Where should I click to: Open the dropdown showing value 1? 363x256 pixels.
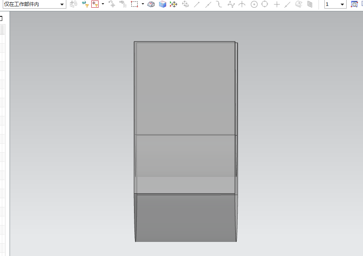click(x=335, y=4)
